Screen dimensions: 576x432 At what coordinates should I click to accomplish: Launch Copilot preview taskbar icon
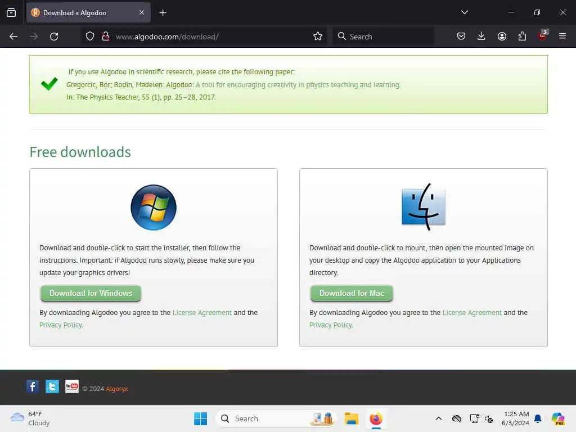(x=557, y=418)
